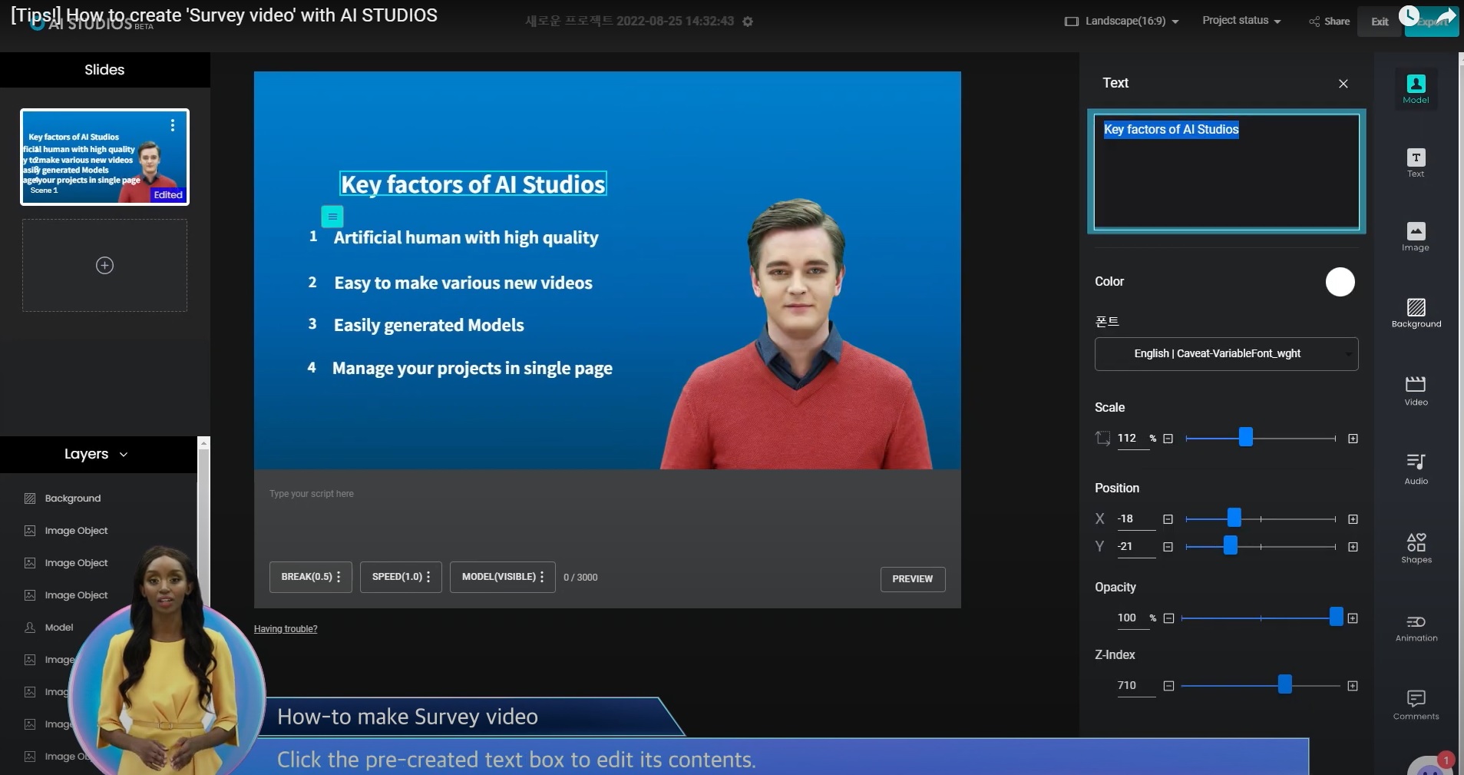Click the Position Y value field
Screen dimensions: 1464x775
tap(1135, 547)
